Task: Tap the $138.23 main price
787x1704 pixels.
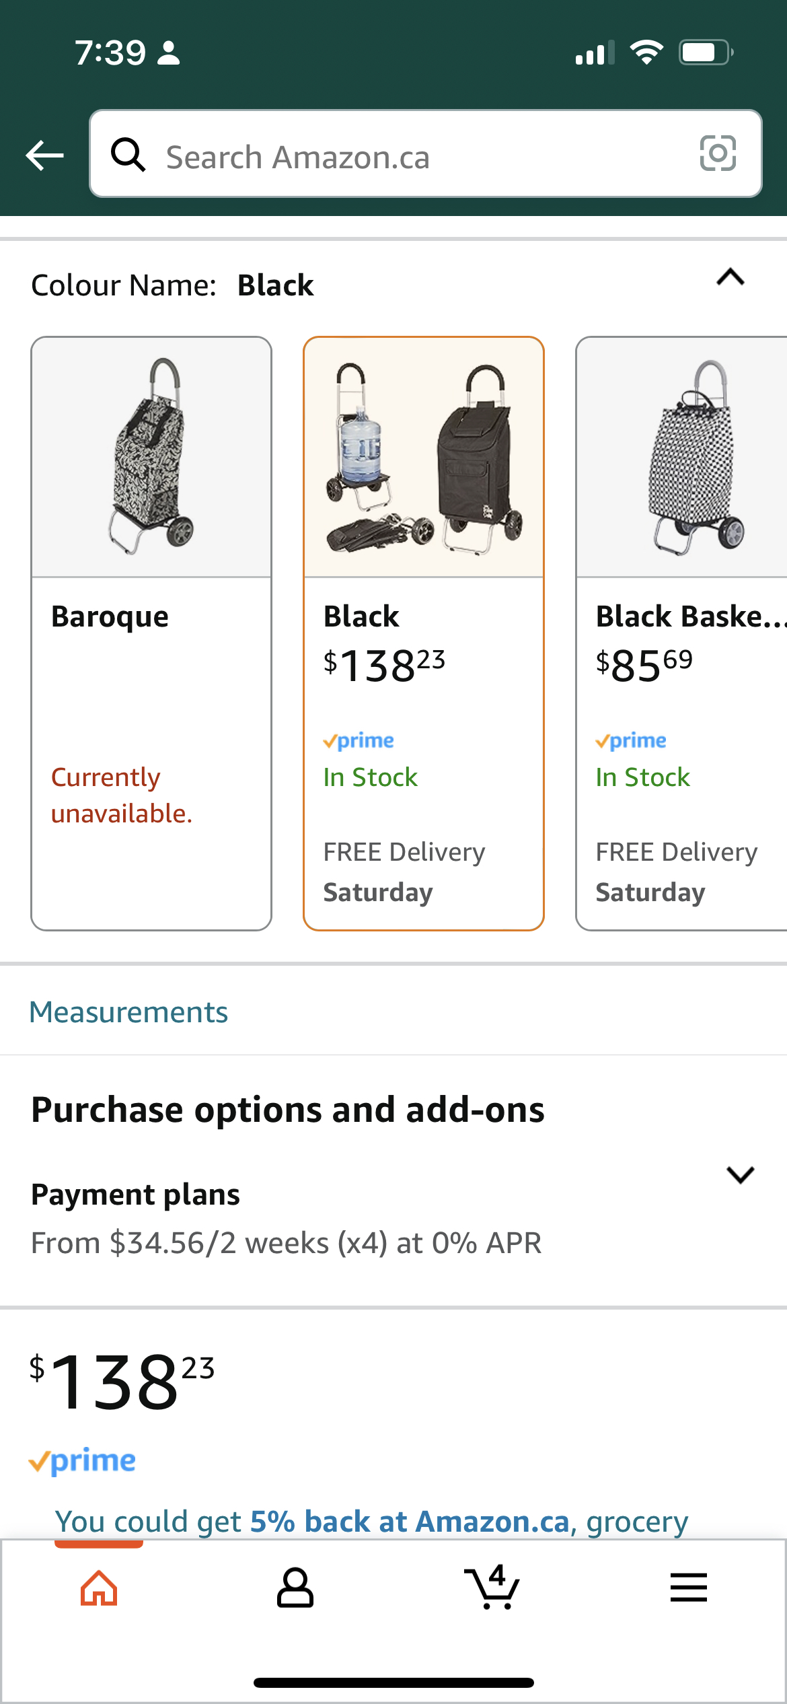Action: coord(122,1382)
